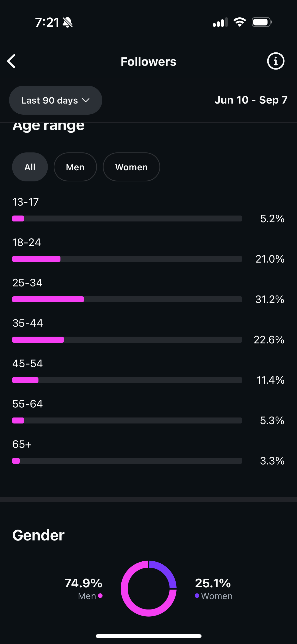Tap the 74.9% Men label
297x644 pixels.
[x=83, y=583]
